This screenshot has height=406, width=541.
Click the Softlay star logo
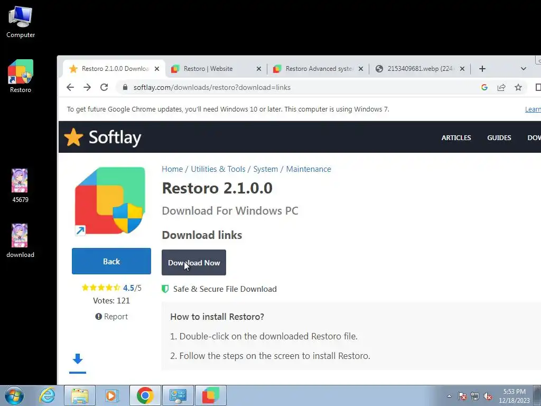point(73,137)
